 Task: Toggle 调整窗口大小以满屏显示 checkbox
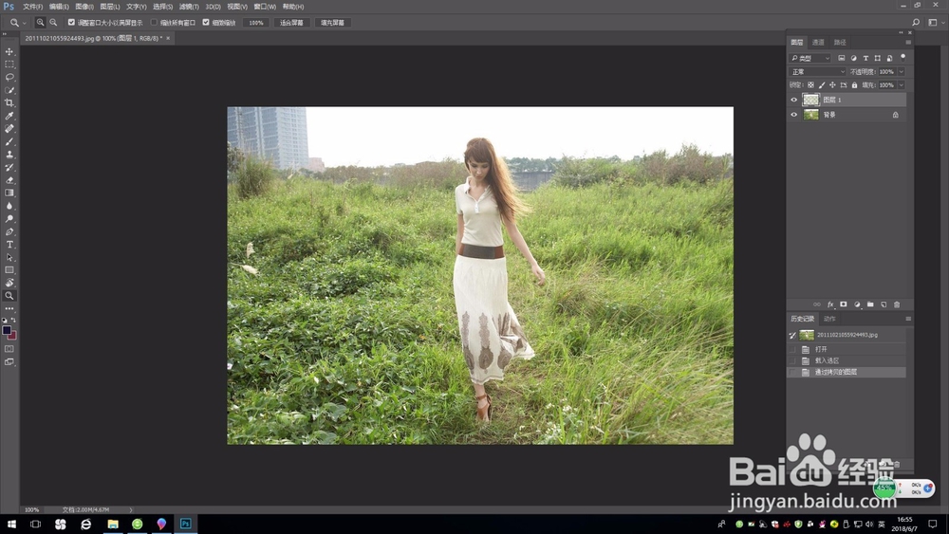click(71, 23)
